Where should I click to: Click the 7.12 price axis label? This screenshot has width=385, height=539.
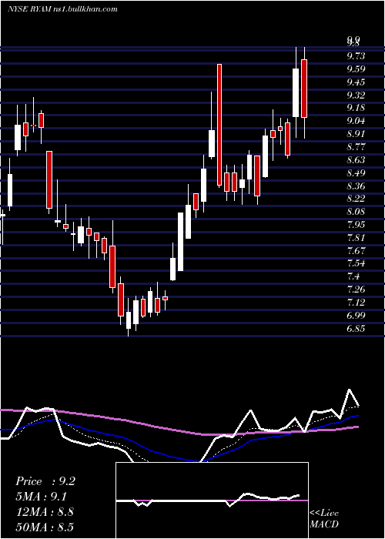(356, 303)
